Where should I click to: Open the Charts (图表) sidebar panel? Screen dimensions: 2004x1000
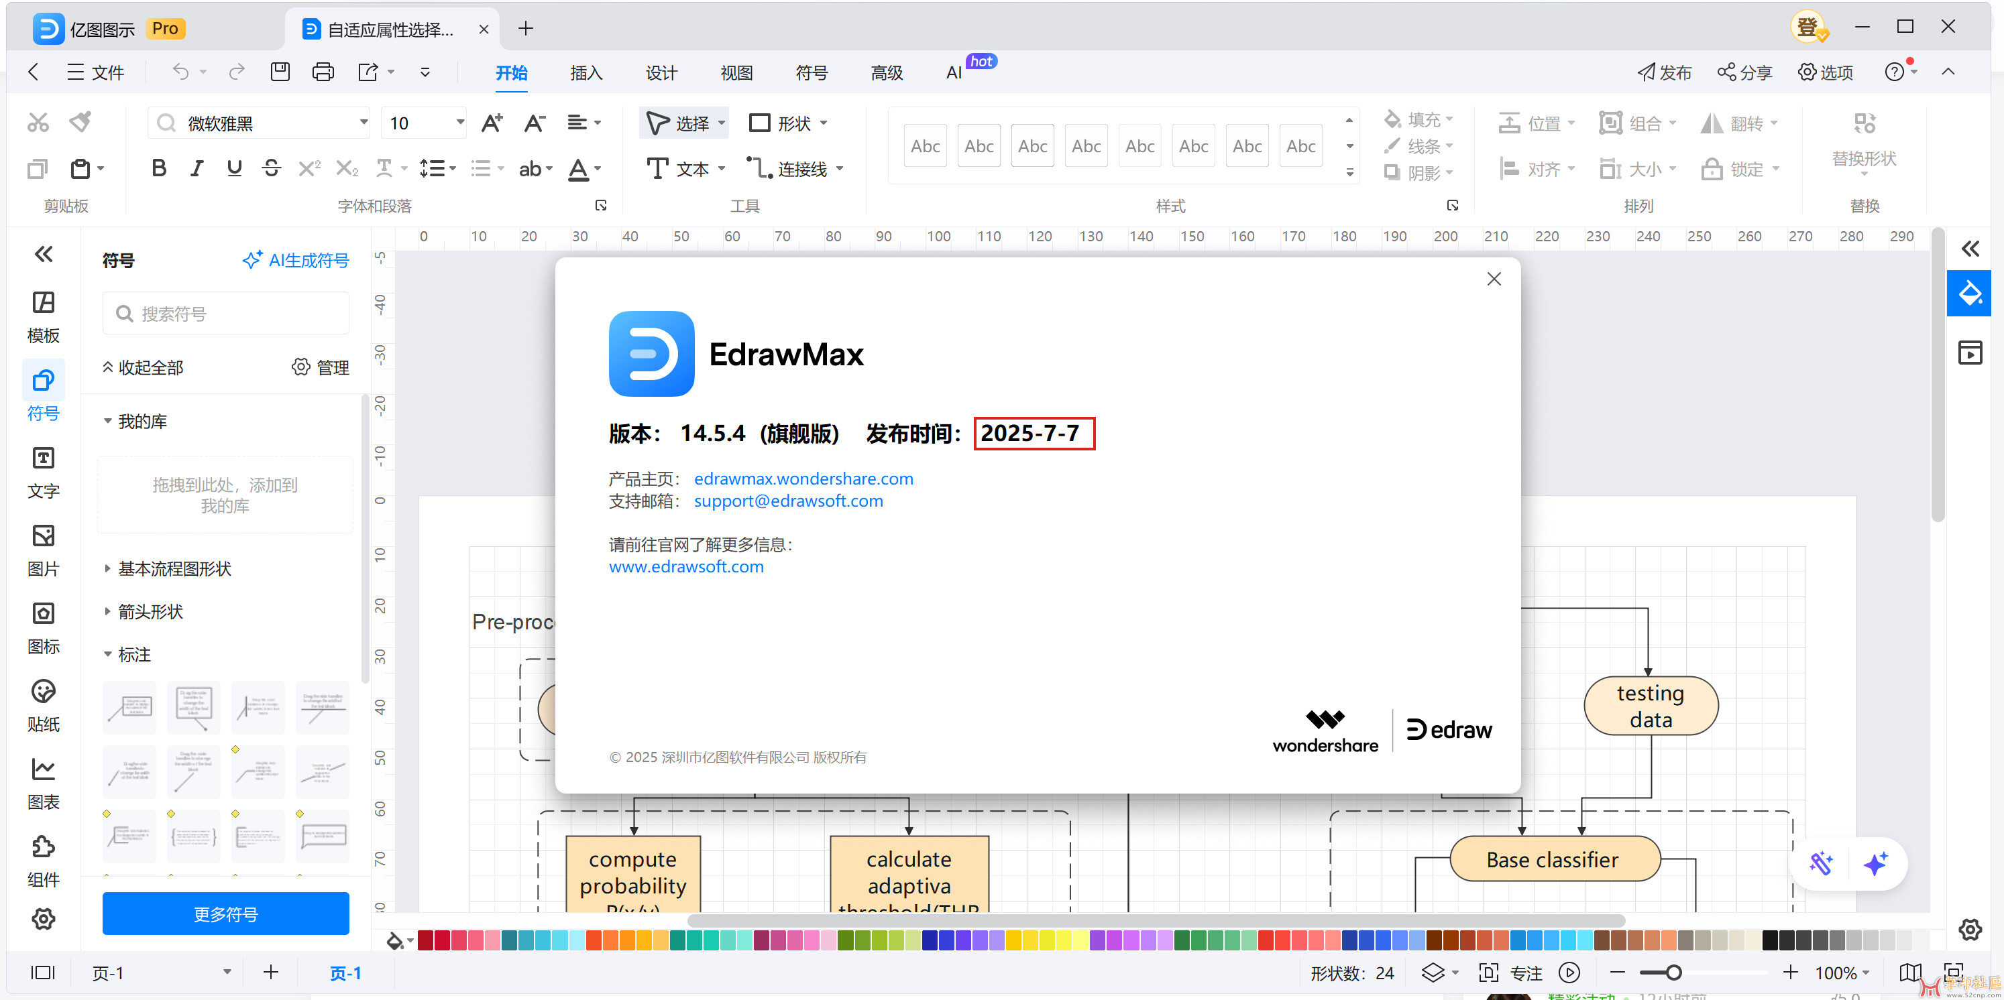coord(44,784)
